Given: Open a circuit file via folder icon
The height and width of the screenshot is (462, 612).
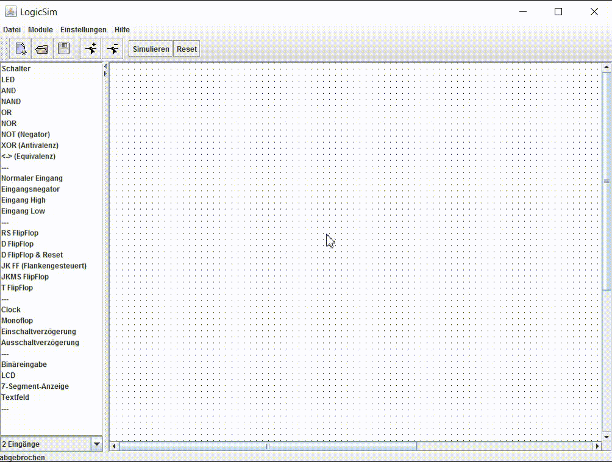Looking at the screenshot, I should click(41, 49).
